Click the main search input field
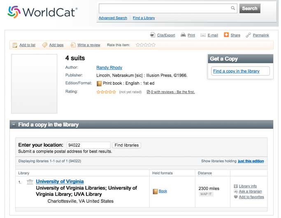Image resolution: width=281 pixels, height=218 pixels. (168, 8)
